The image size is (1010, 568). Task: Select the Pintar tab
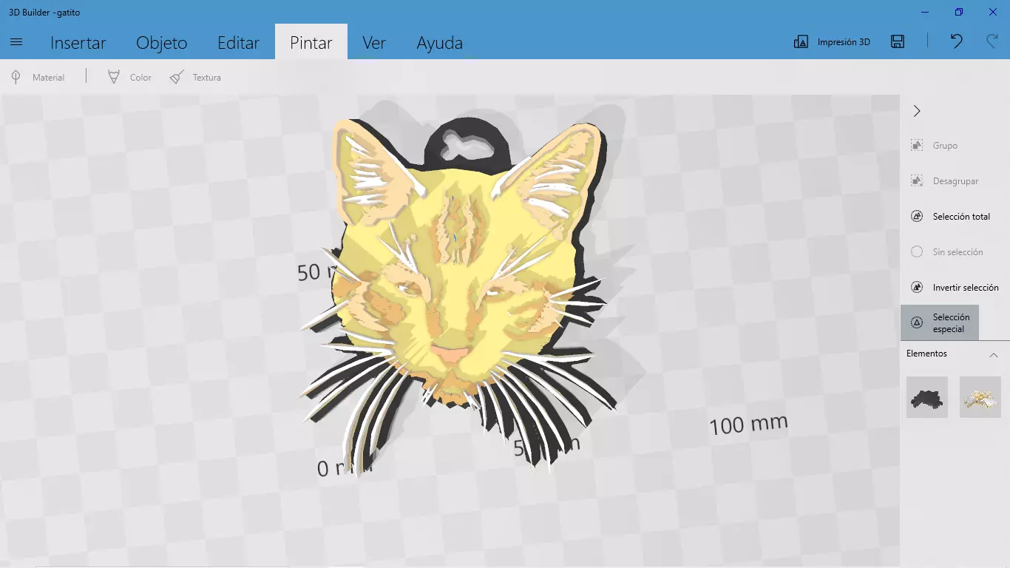(311, 43)
